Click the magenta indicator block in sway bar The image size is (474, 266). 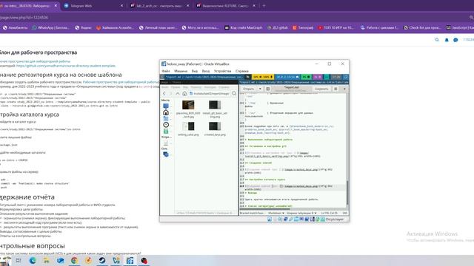tap(317, 77)
